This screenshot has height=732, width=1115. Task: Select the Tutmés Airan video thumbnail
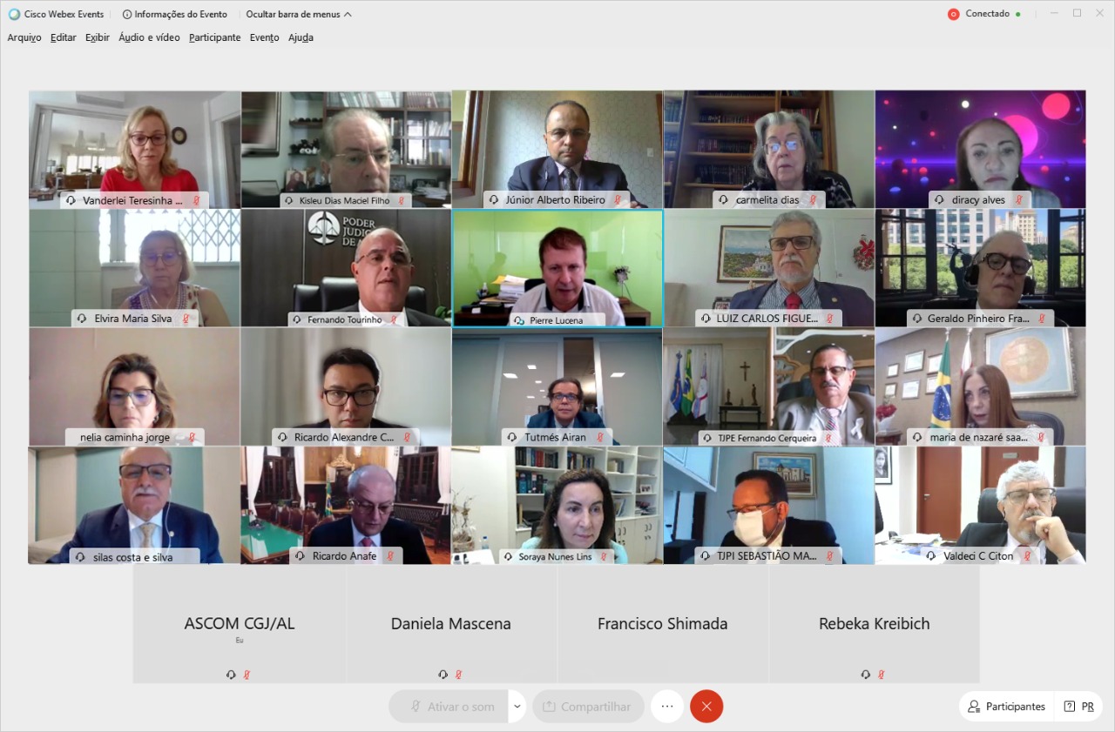click(557, 387)
